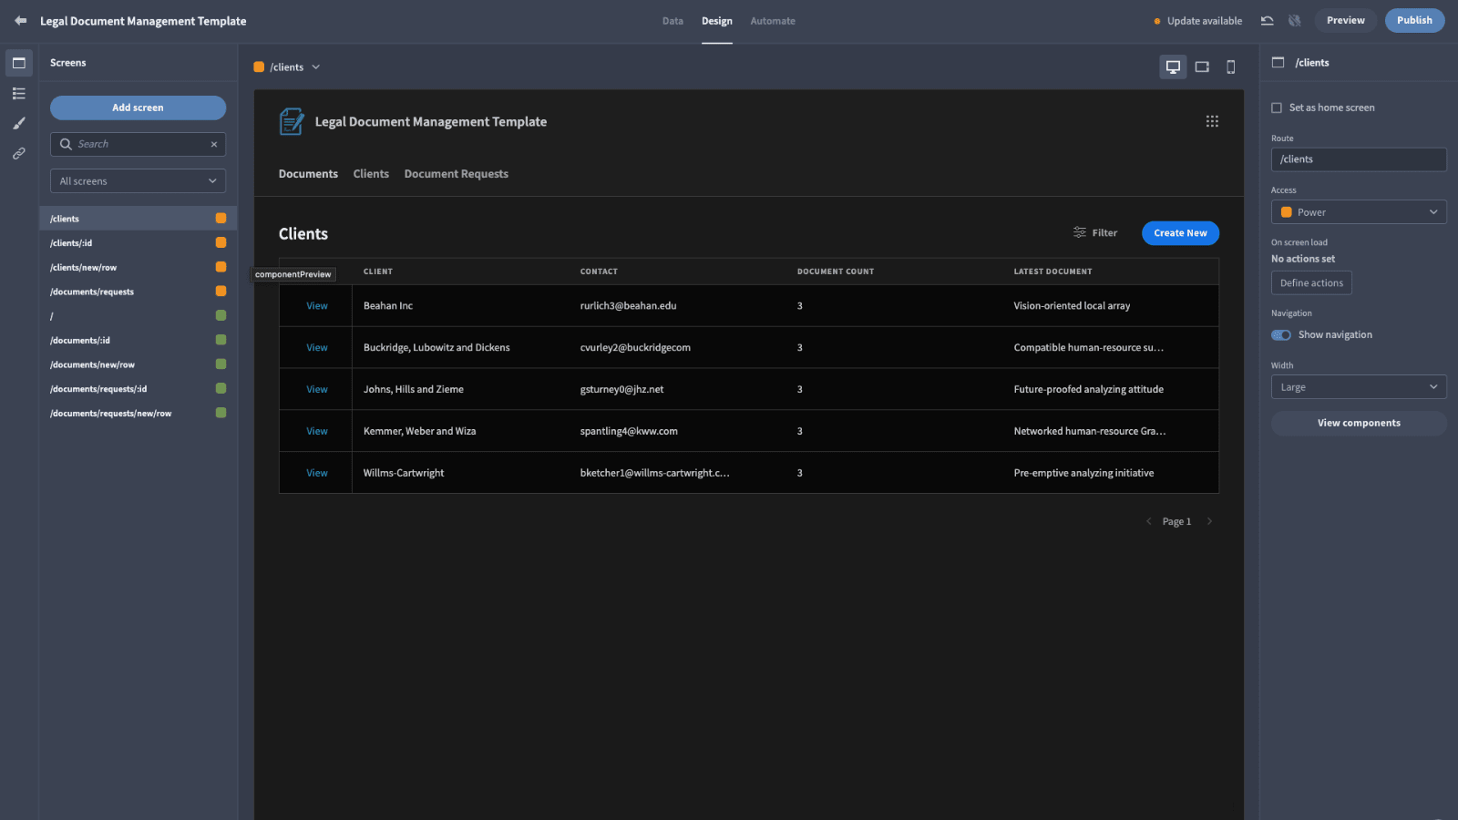
Task: Open the app grid menu icon
Action: tap(1212, 121)
